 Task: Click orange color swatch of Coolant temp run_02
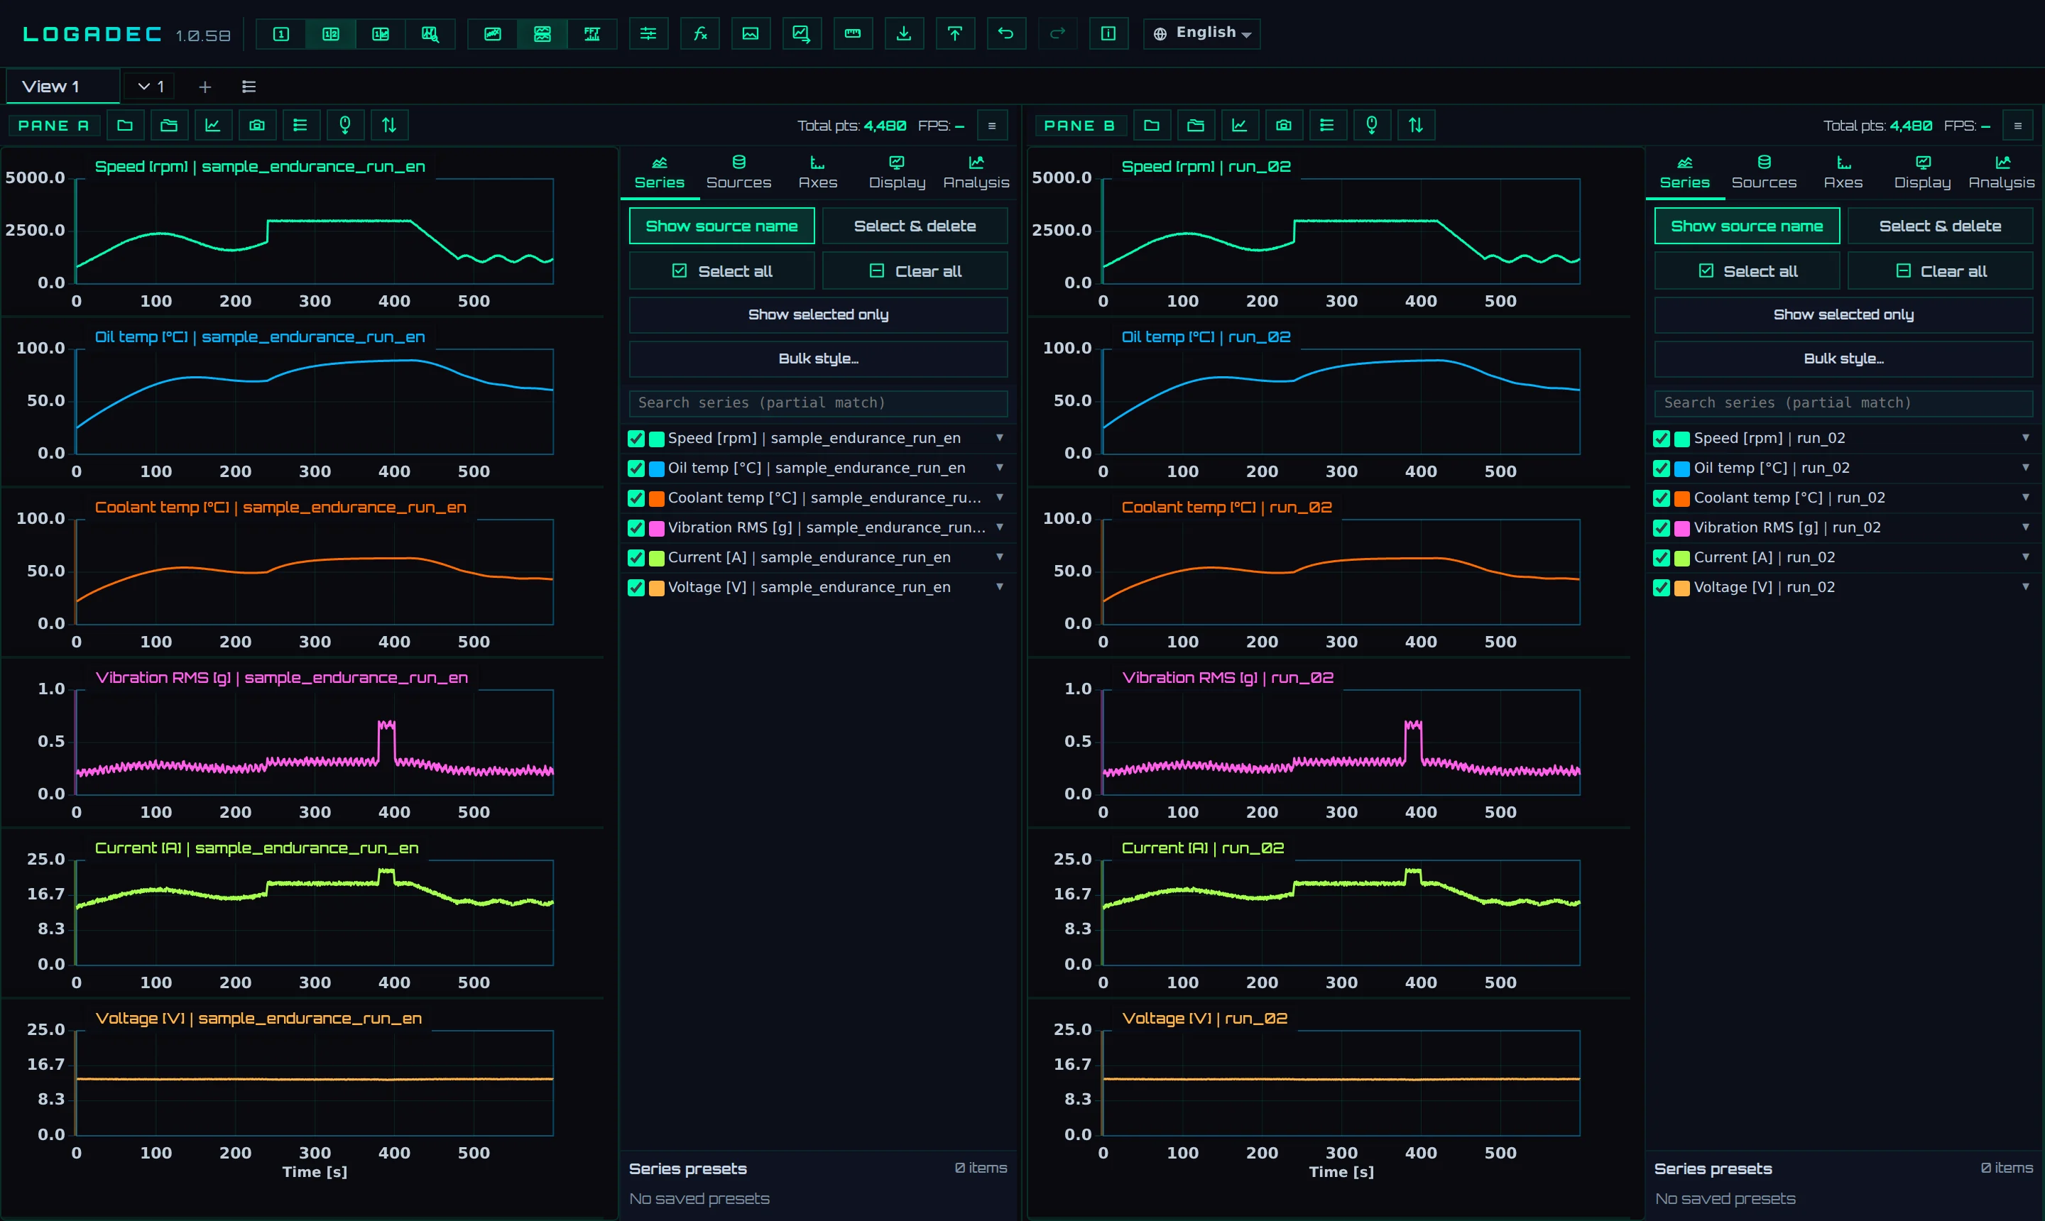(1682, 498)
